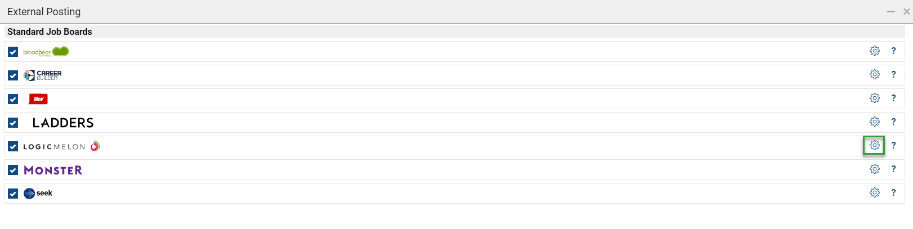913x229 pixels.
Task: Uncheck the Broadbean checkbox
Action: click(13, 52)
